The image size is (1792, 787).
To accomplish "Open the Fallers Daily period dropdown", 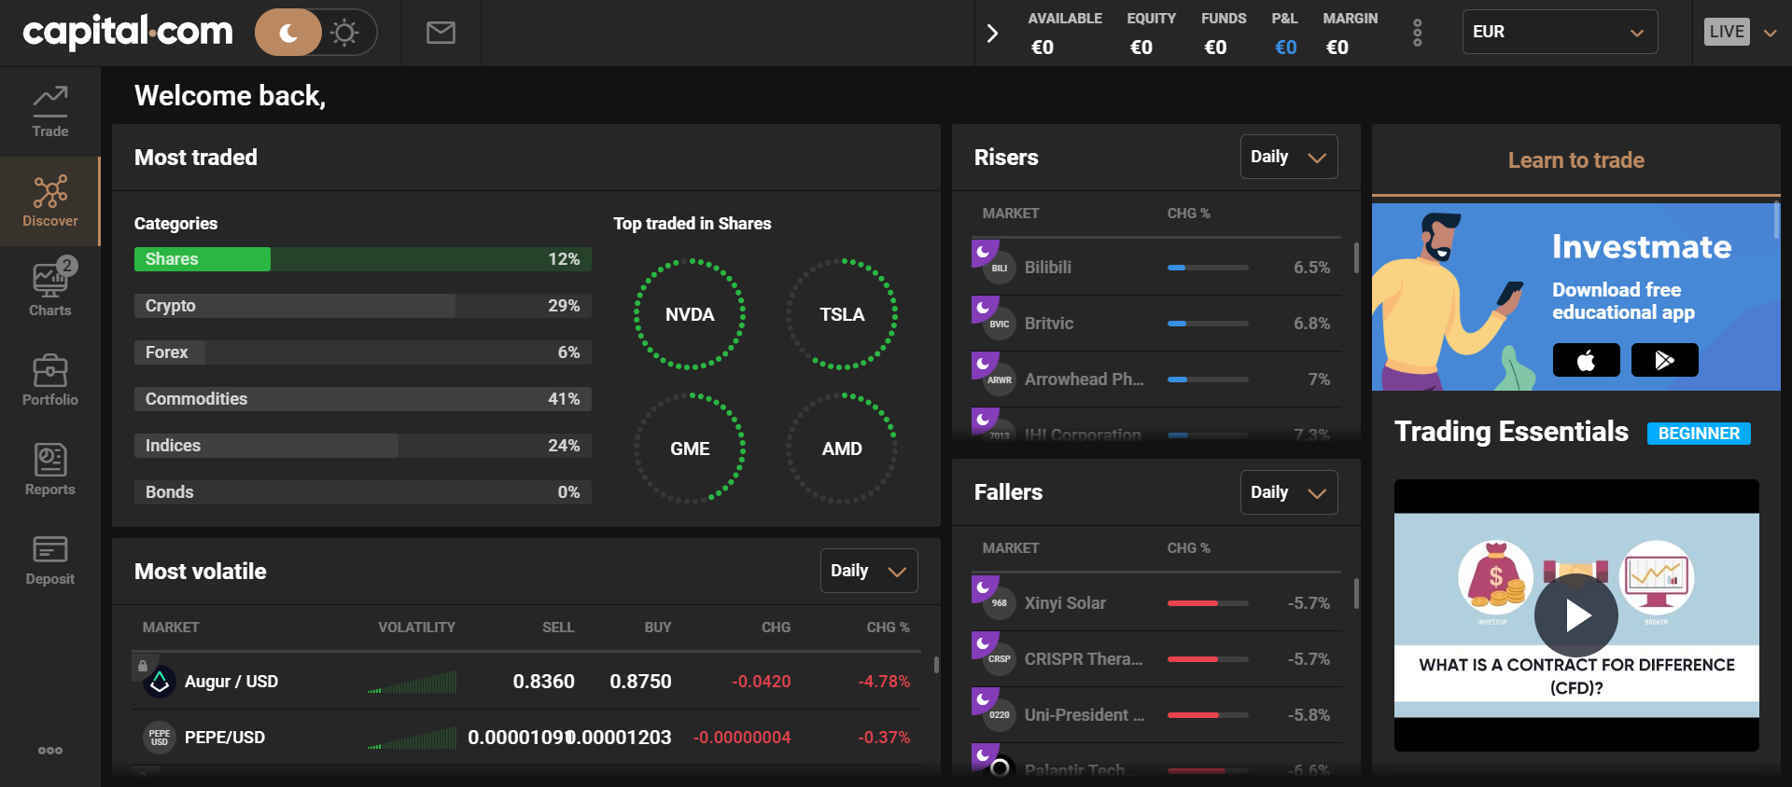I will tap(1289, 492).
